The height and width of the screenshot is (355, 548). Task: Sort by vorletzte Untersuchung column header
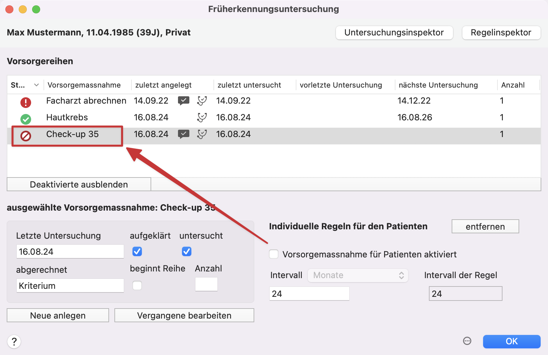(341, 85)
